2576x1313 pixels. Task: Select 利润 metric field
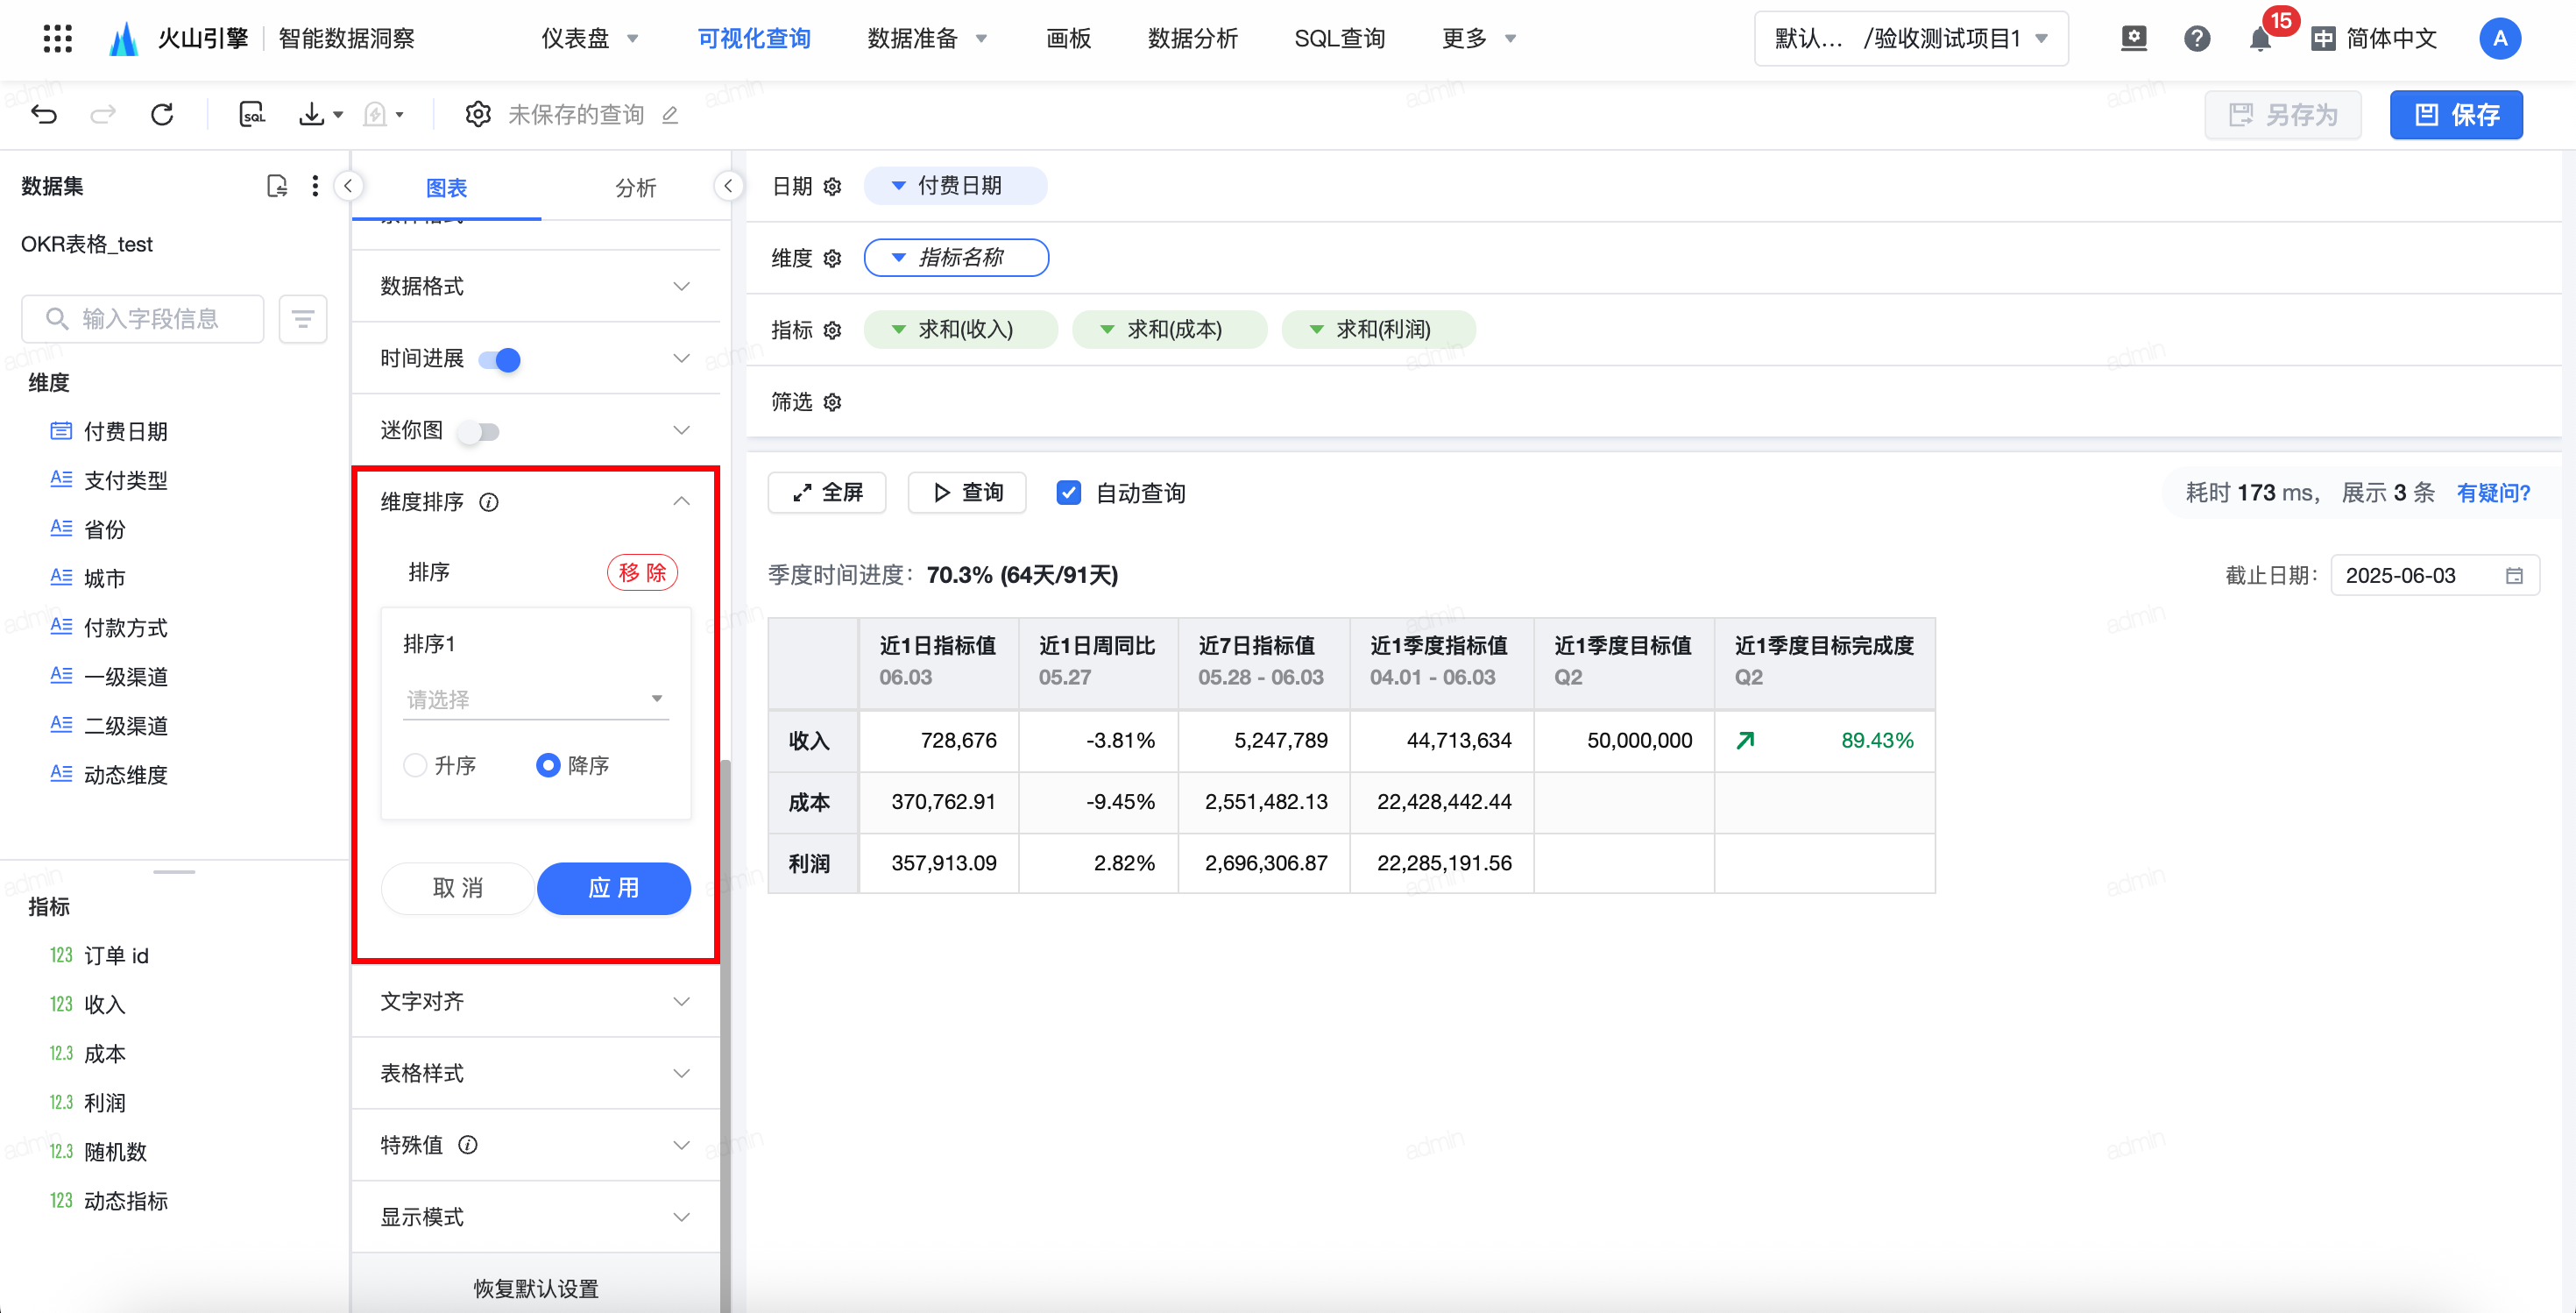[105, 1103]
